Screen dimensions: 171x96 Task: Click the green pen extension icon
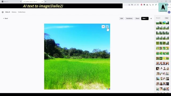click(x=156, y=5)
